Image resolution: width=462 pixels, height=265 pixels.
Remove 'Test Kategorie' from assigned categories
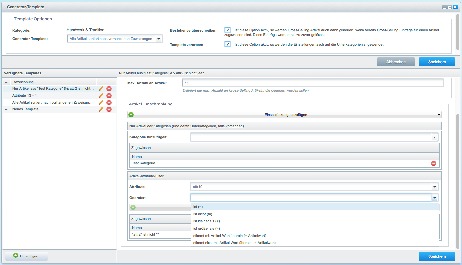tap(434, 163)
